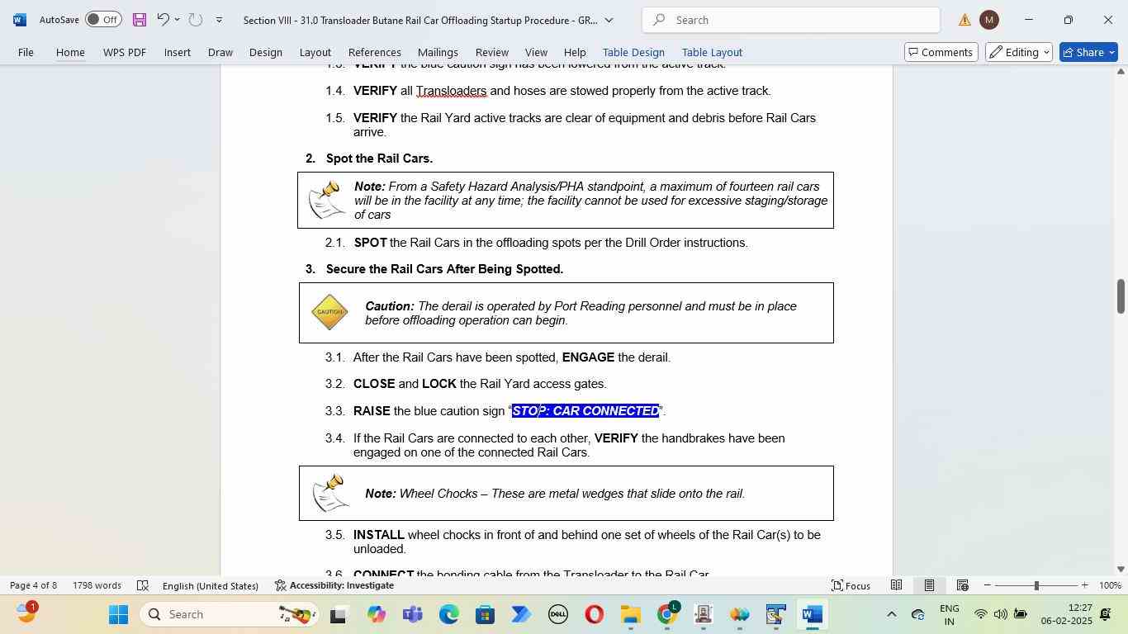
Task: Select the Table Design tab
Action: tap(633, 52)
